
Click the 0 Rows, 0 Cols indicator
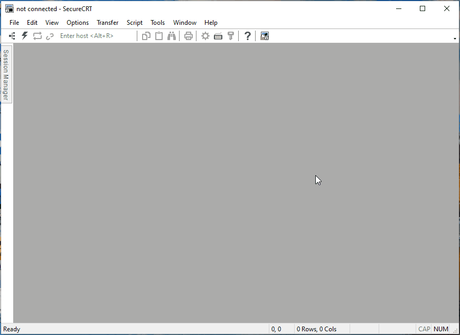coord(316,329)
